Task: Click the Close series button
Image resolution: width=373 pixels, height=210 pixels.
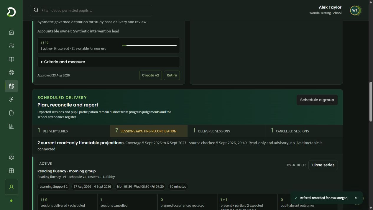Action: pos(323,165)
